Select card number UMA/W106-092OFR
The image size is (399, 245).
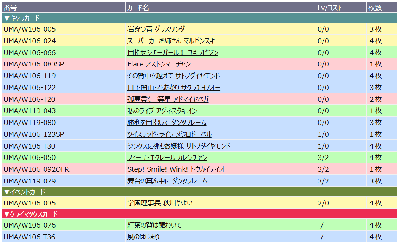tap(37, 169)
